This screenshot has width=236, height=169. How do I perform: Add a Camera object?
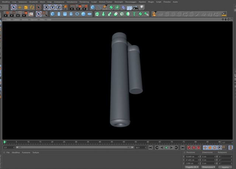coord(136,7)
